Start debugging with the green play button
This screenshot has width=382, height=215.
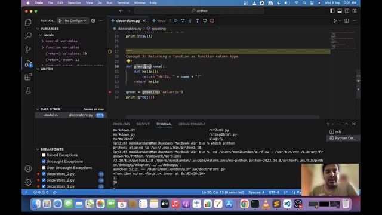pos(60,21)
